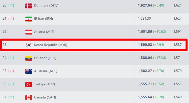Click Korea Republic's 1,590.02 points value
This screenshot has height=103, width=189.
tap(145, 45)
